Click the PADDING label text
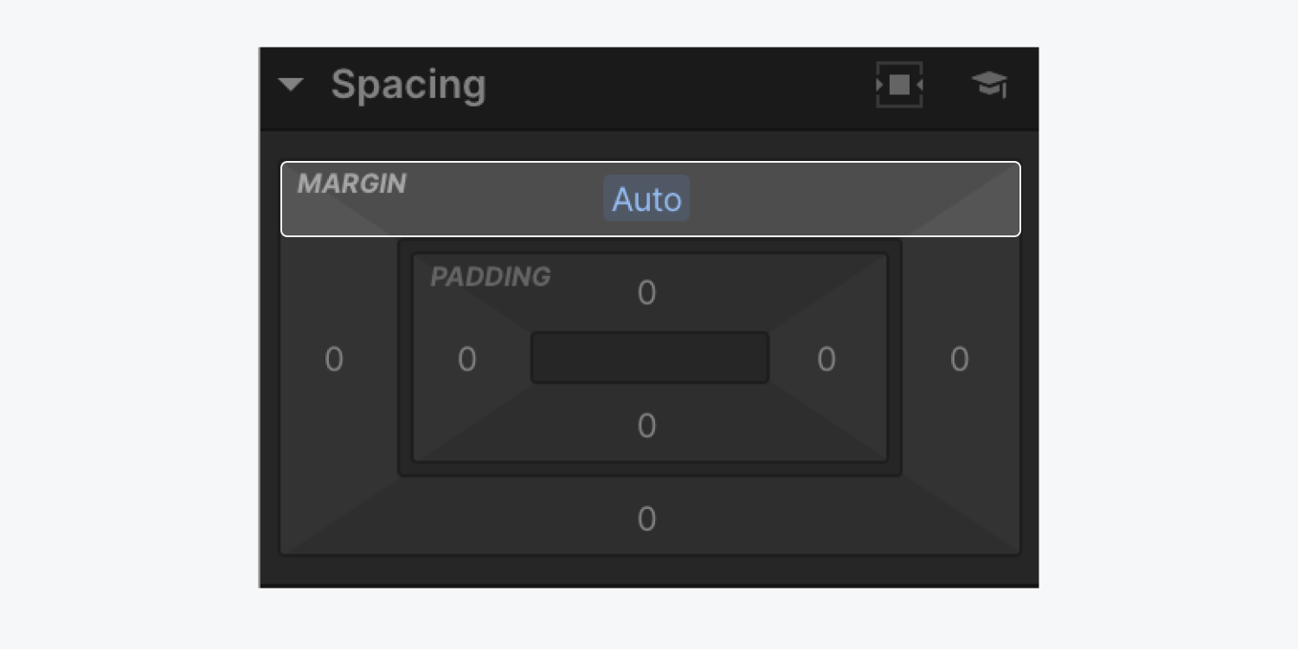1299x650 pixels. click(x=490, y=277)
